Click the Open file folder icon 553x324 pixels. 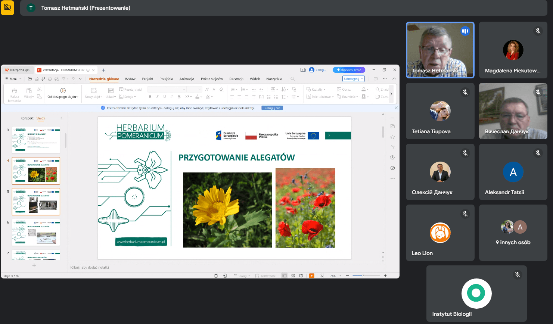[x=30, y=79]
